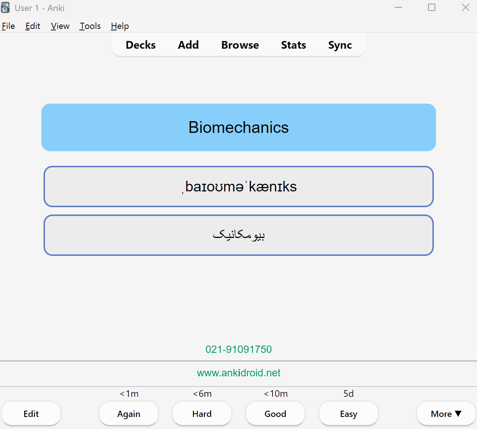Click the <1m interval label
The width and height of the screenshot is (477, 429).
(129, 394)
